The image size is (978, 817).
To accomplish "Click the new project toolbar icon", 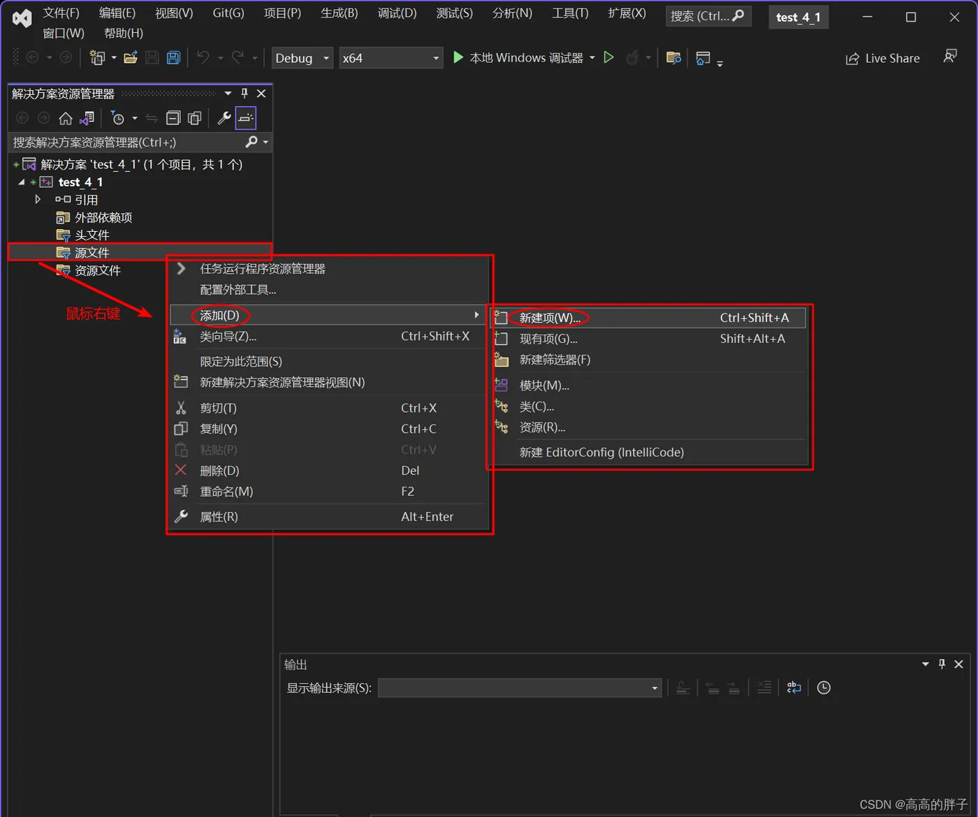I will pyautogui.click(x=97, y=58).
